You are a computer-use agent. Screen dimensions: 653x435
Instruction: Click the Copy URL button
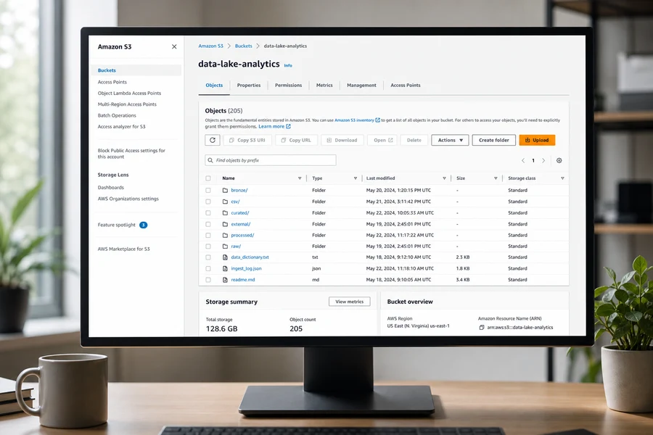point(296,140)
